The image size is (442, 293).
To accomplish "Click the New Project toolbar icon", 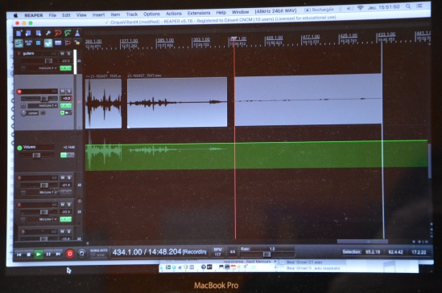I will [x=19, y=34].
